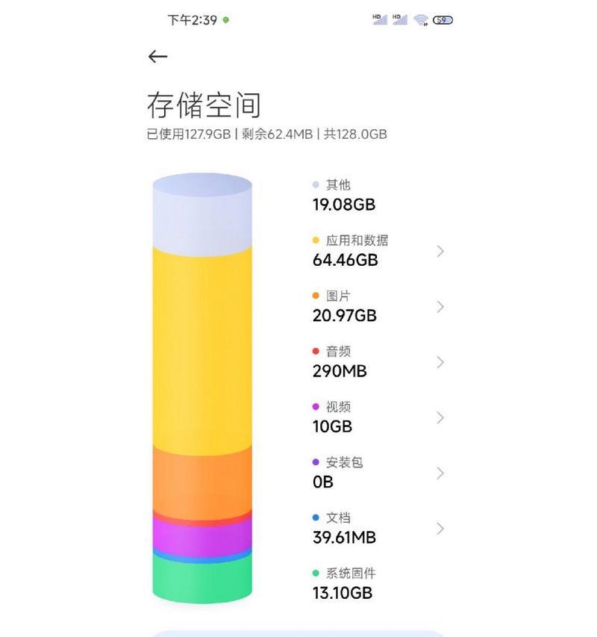Tap the yellow dot beside 应用和数据
597x637 pixels.
[316, 240]
